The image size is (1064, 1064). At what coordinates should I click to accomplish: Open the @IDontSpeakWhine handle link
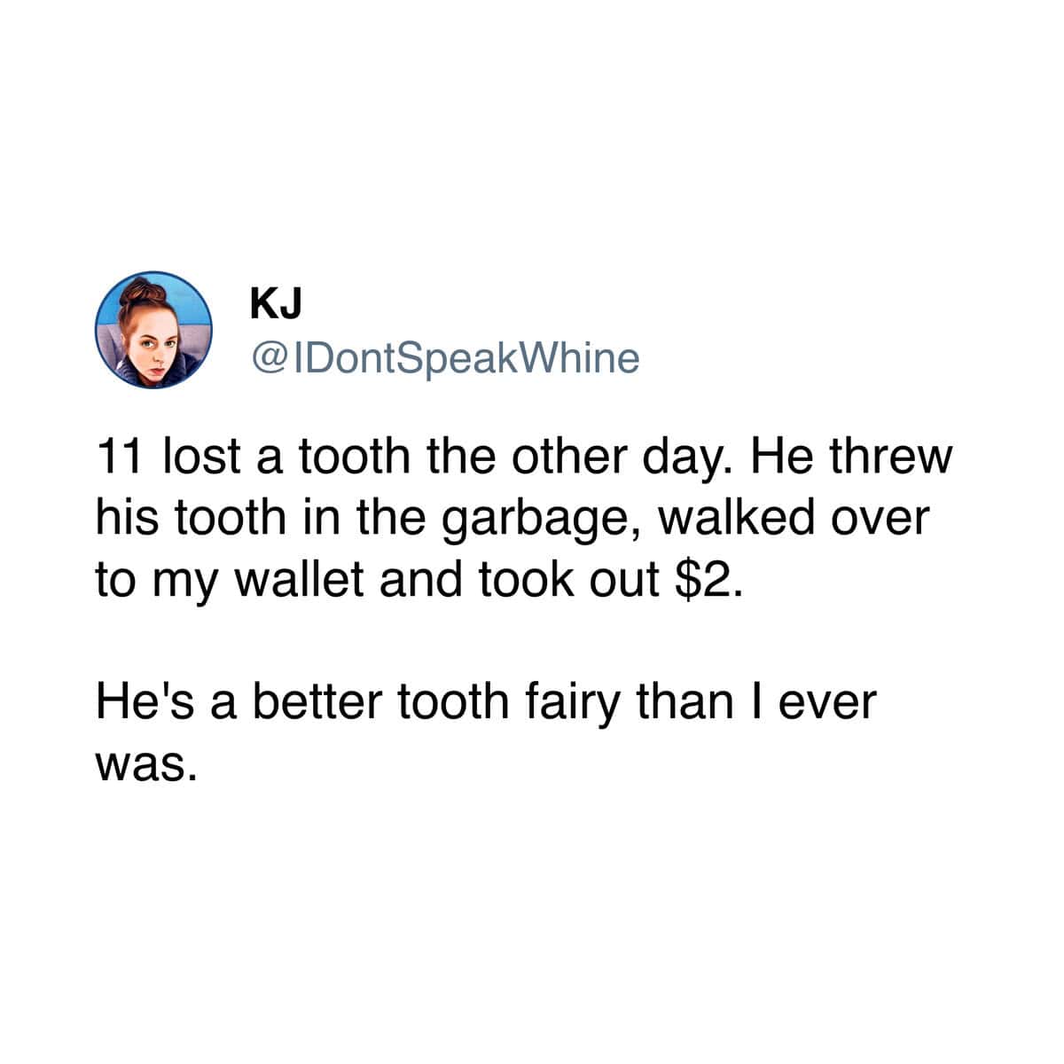point(445,358)
